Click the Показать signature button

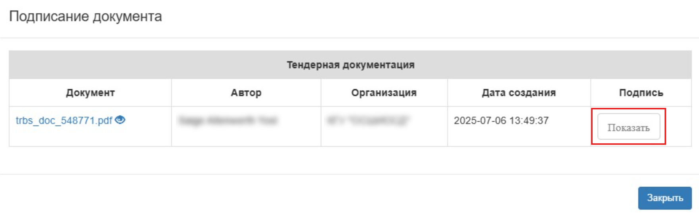(x=629, y=127)
